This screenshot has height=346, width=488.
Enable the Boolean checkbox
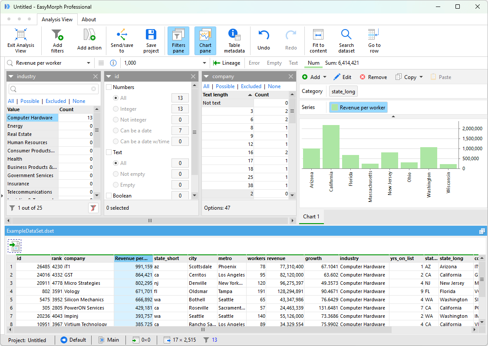pyautogui.click(x=109, y=196)
